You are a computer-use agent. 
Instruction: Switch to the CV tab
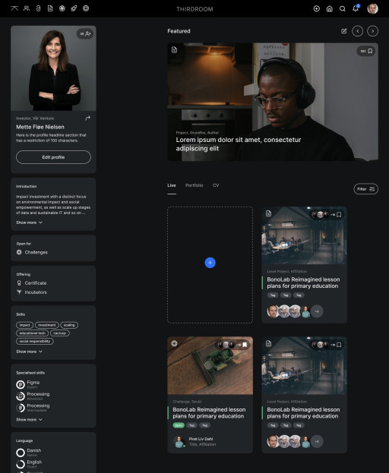[216, 185]
